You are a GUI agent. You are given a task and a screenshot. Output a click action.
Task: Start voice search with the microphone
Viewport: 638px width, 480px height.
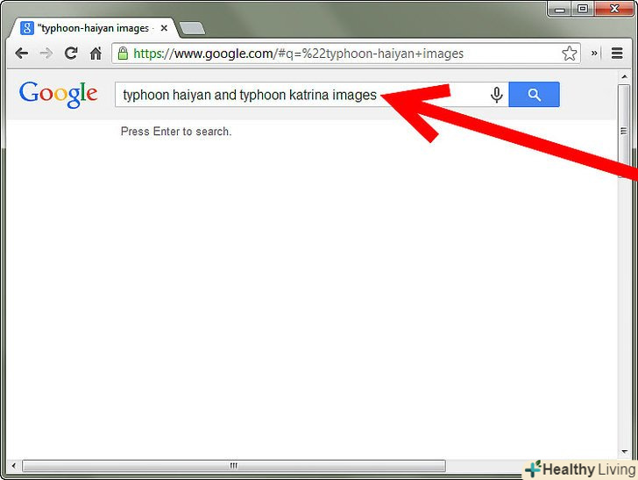pos(496,95)
